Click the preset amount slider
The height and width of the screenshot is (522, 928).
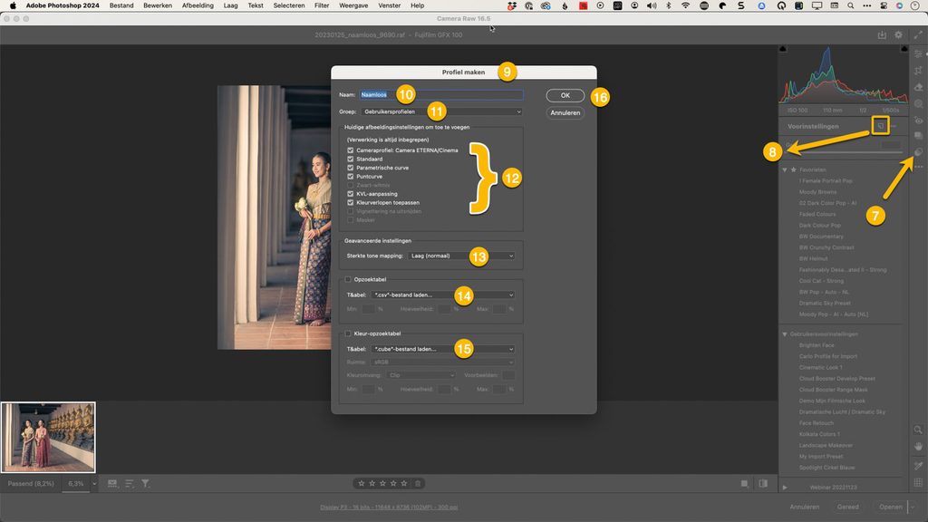(845, 152)
